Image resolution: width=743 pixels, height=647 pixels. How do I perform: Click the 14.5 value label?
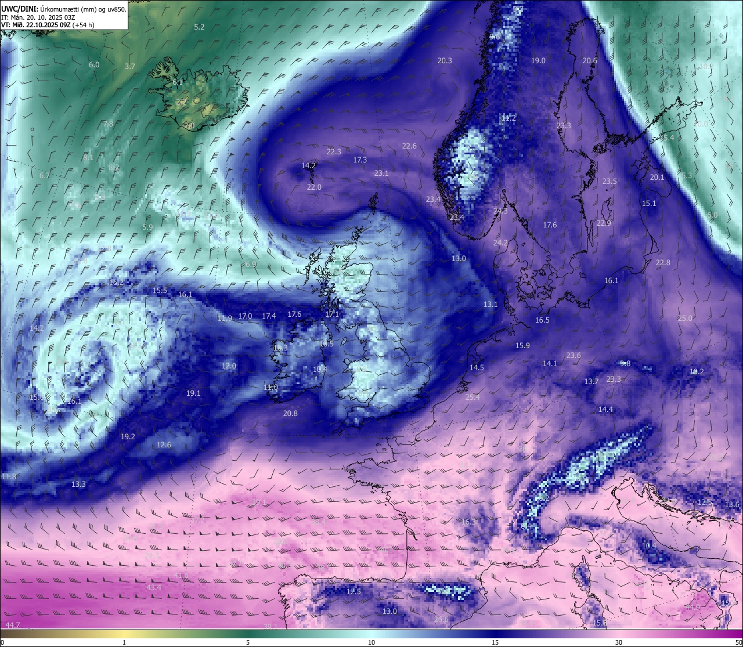tap(477, 368)
